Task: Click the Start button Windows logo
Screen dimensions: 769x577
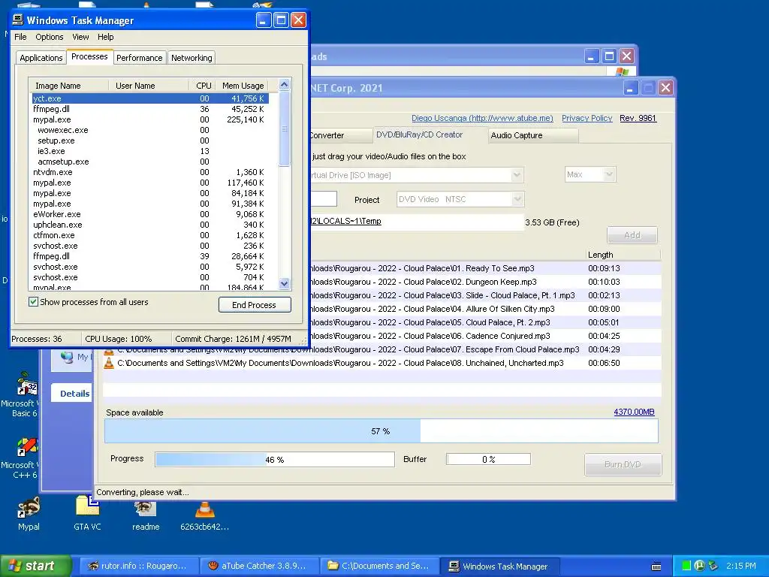Action: 15,566
